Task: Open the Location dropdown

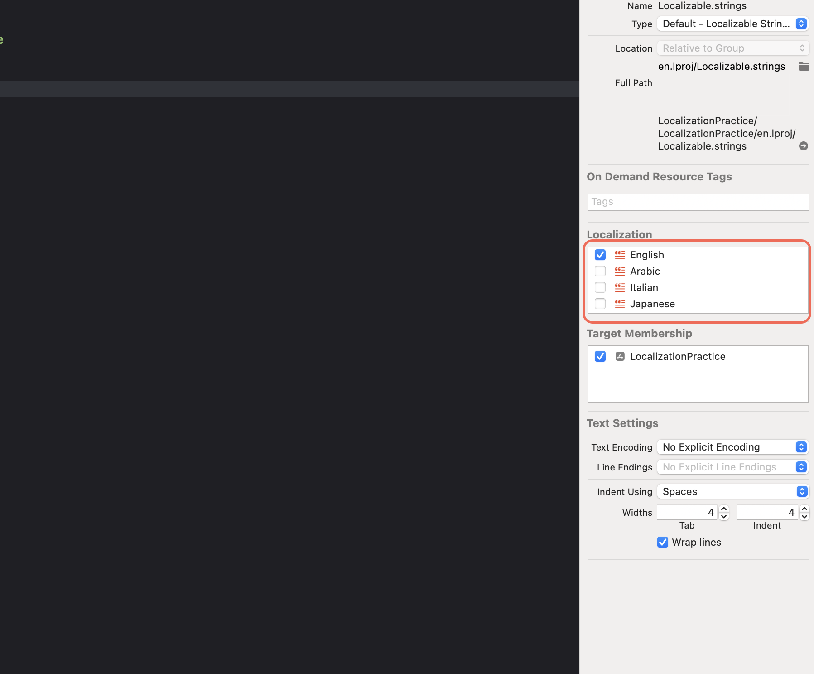Action: [802, 48]
